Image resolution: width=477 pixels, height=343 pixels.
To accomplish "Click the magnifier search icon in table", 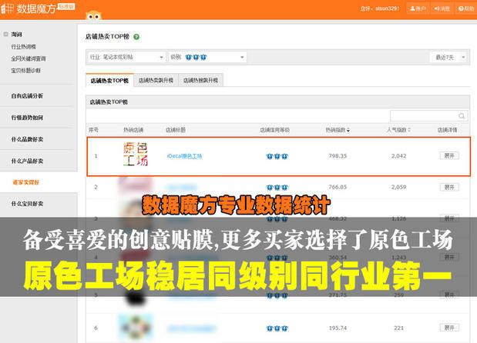I will coord(462,116).
